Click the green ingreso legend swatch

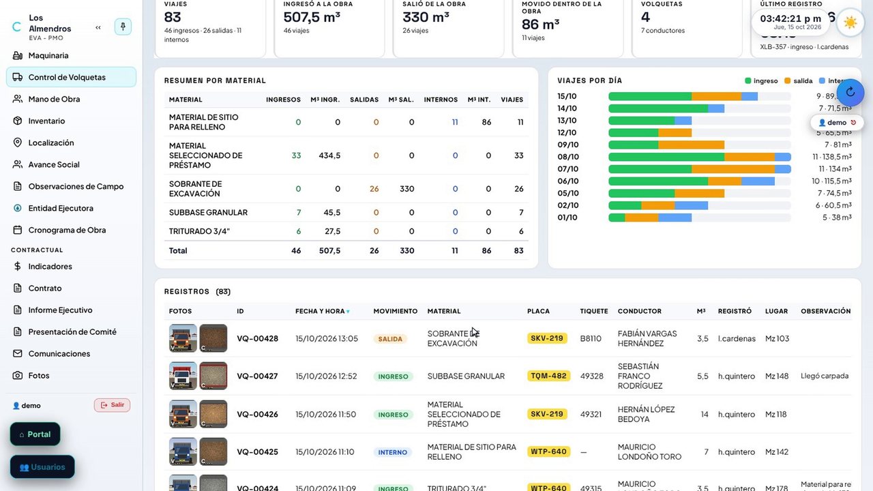[748, 80]
